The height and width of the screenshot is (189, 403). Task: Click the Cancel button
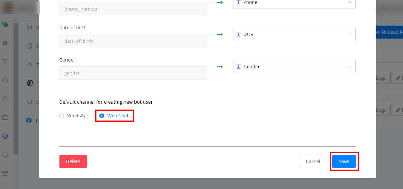pos(313,161)
